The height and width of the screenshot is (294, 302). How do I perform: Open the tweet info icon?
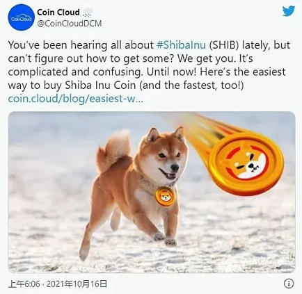pos(289,284)
